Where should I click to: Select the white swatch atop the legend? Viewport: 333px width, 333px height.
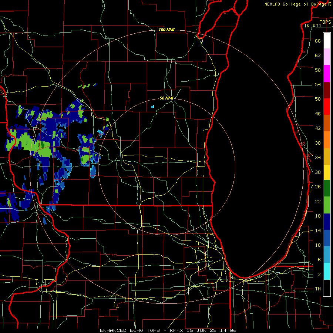(327, 41)
